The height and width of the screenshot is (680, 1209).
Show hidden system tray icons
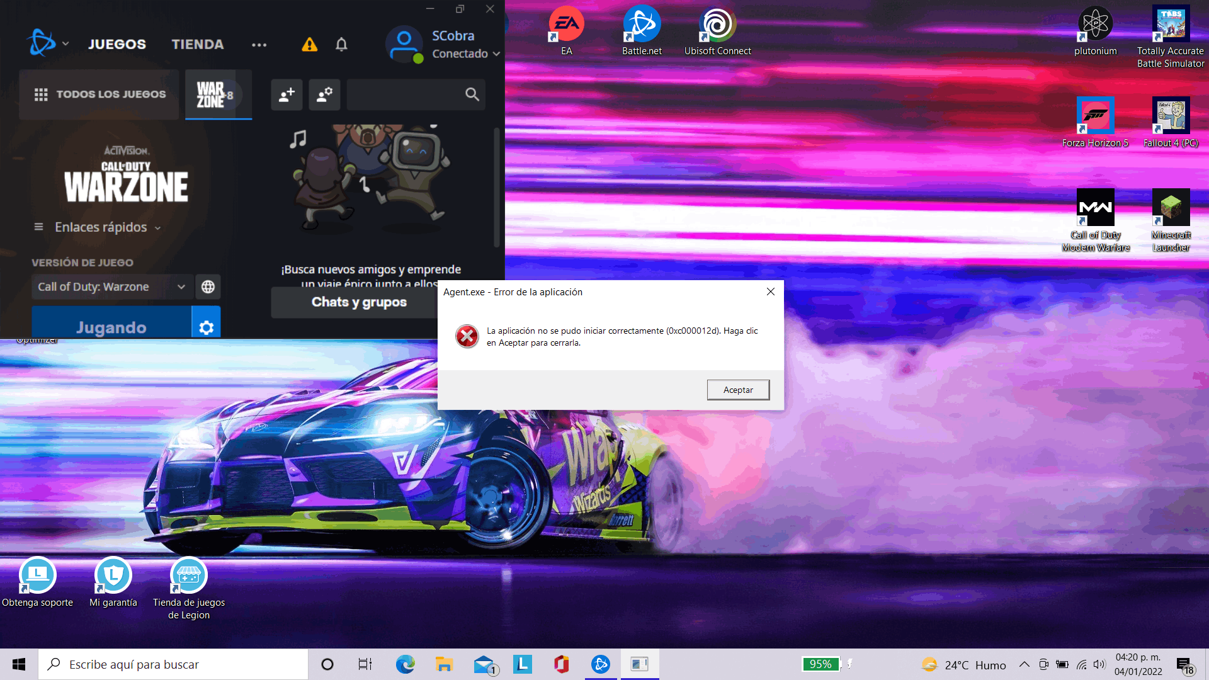(x=1025, y=664)
